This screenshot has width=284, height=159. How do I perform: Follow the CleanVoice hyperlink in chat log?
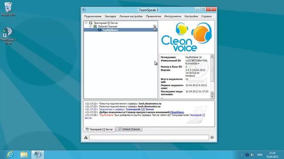pos(177,112)
